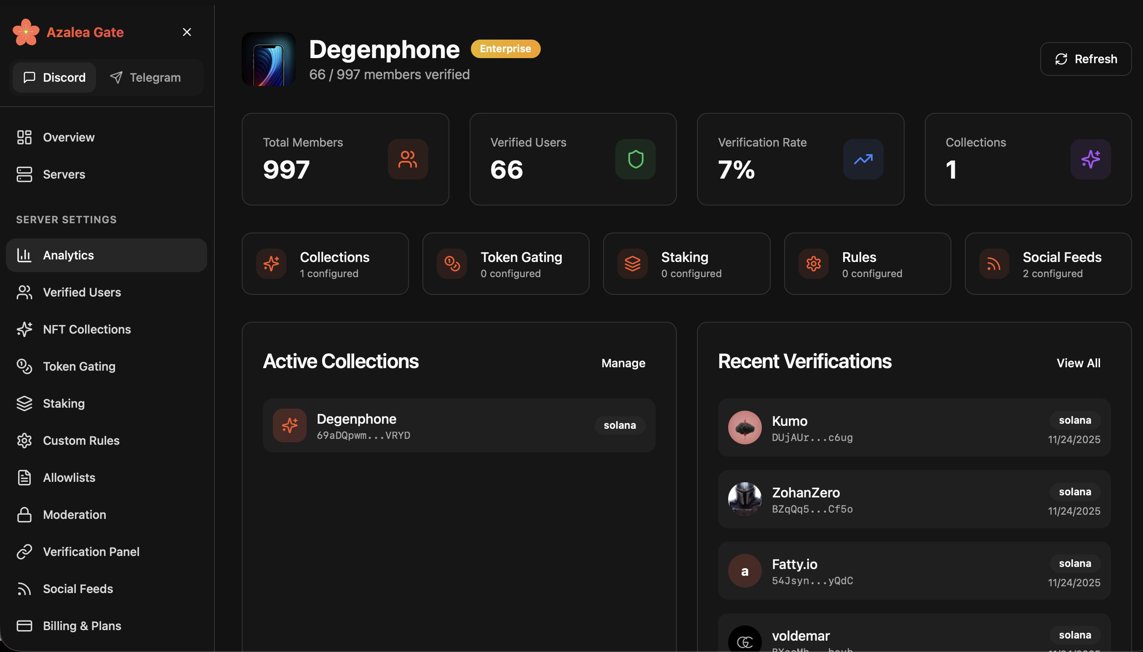1143x652 pixels.
Task: Switch to the Telegram tab
Action: coord(145,77)
